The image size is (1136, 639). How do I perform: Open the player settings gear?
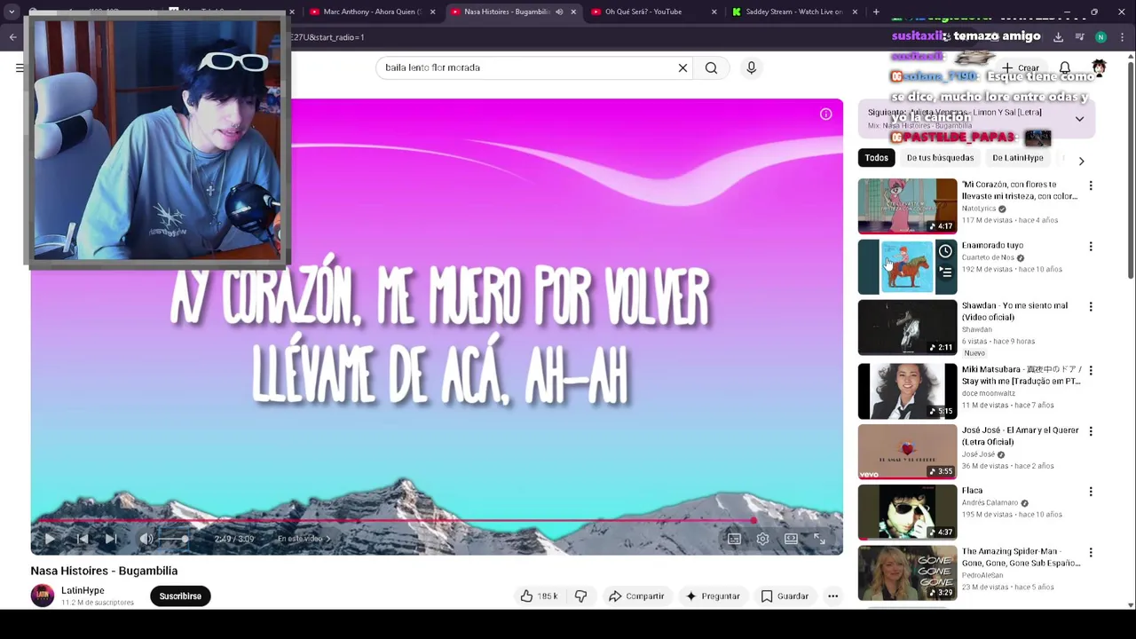pos(762,539)
